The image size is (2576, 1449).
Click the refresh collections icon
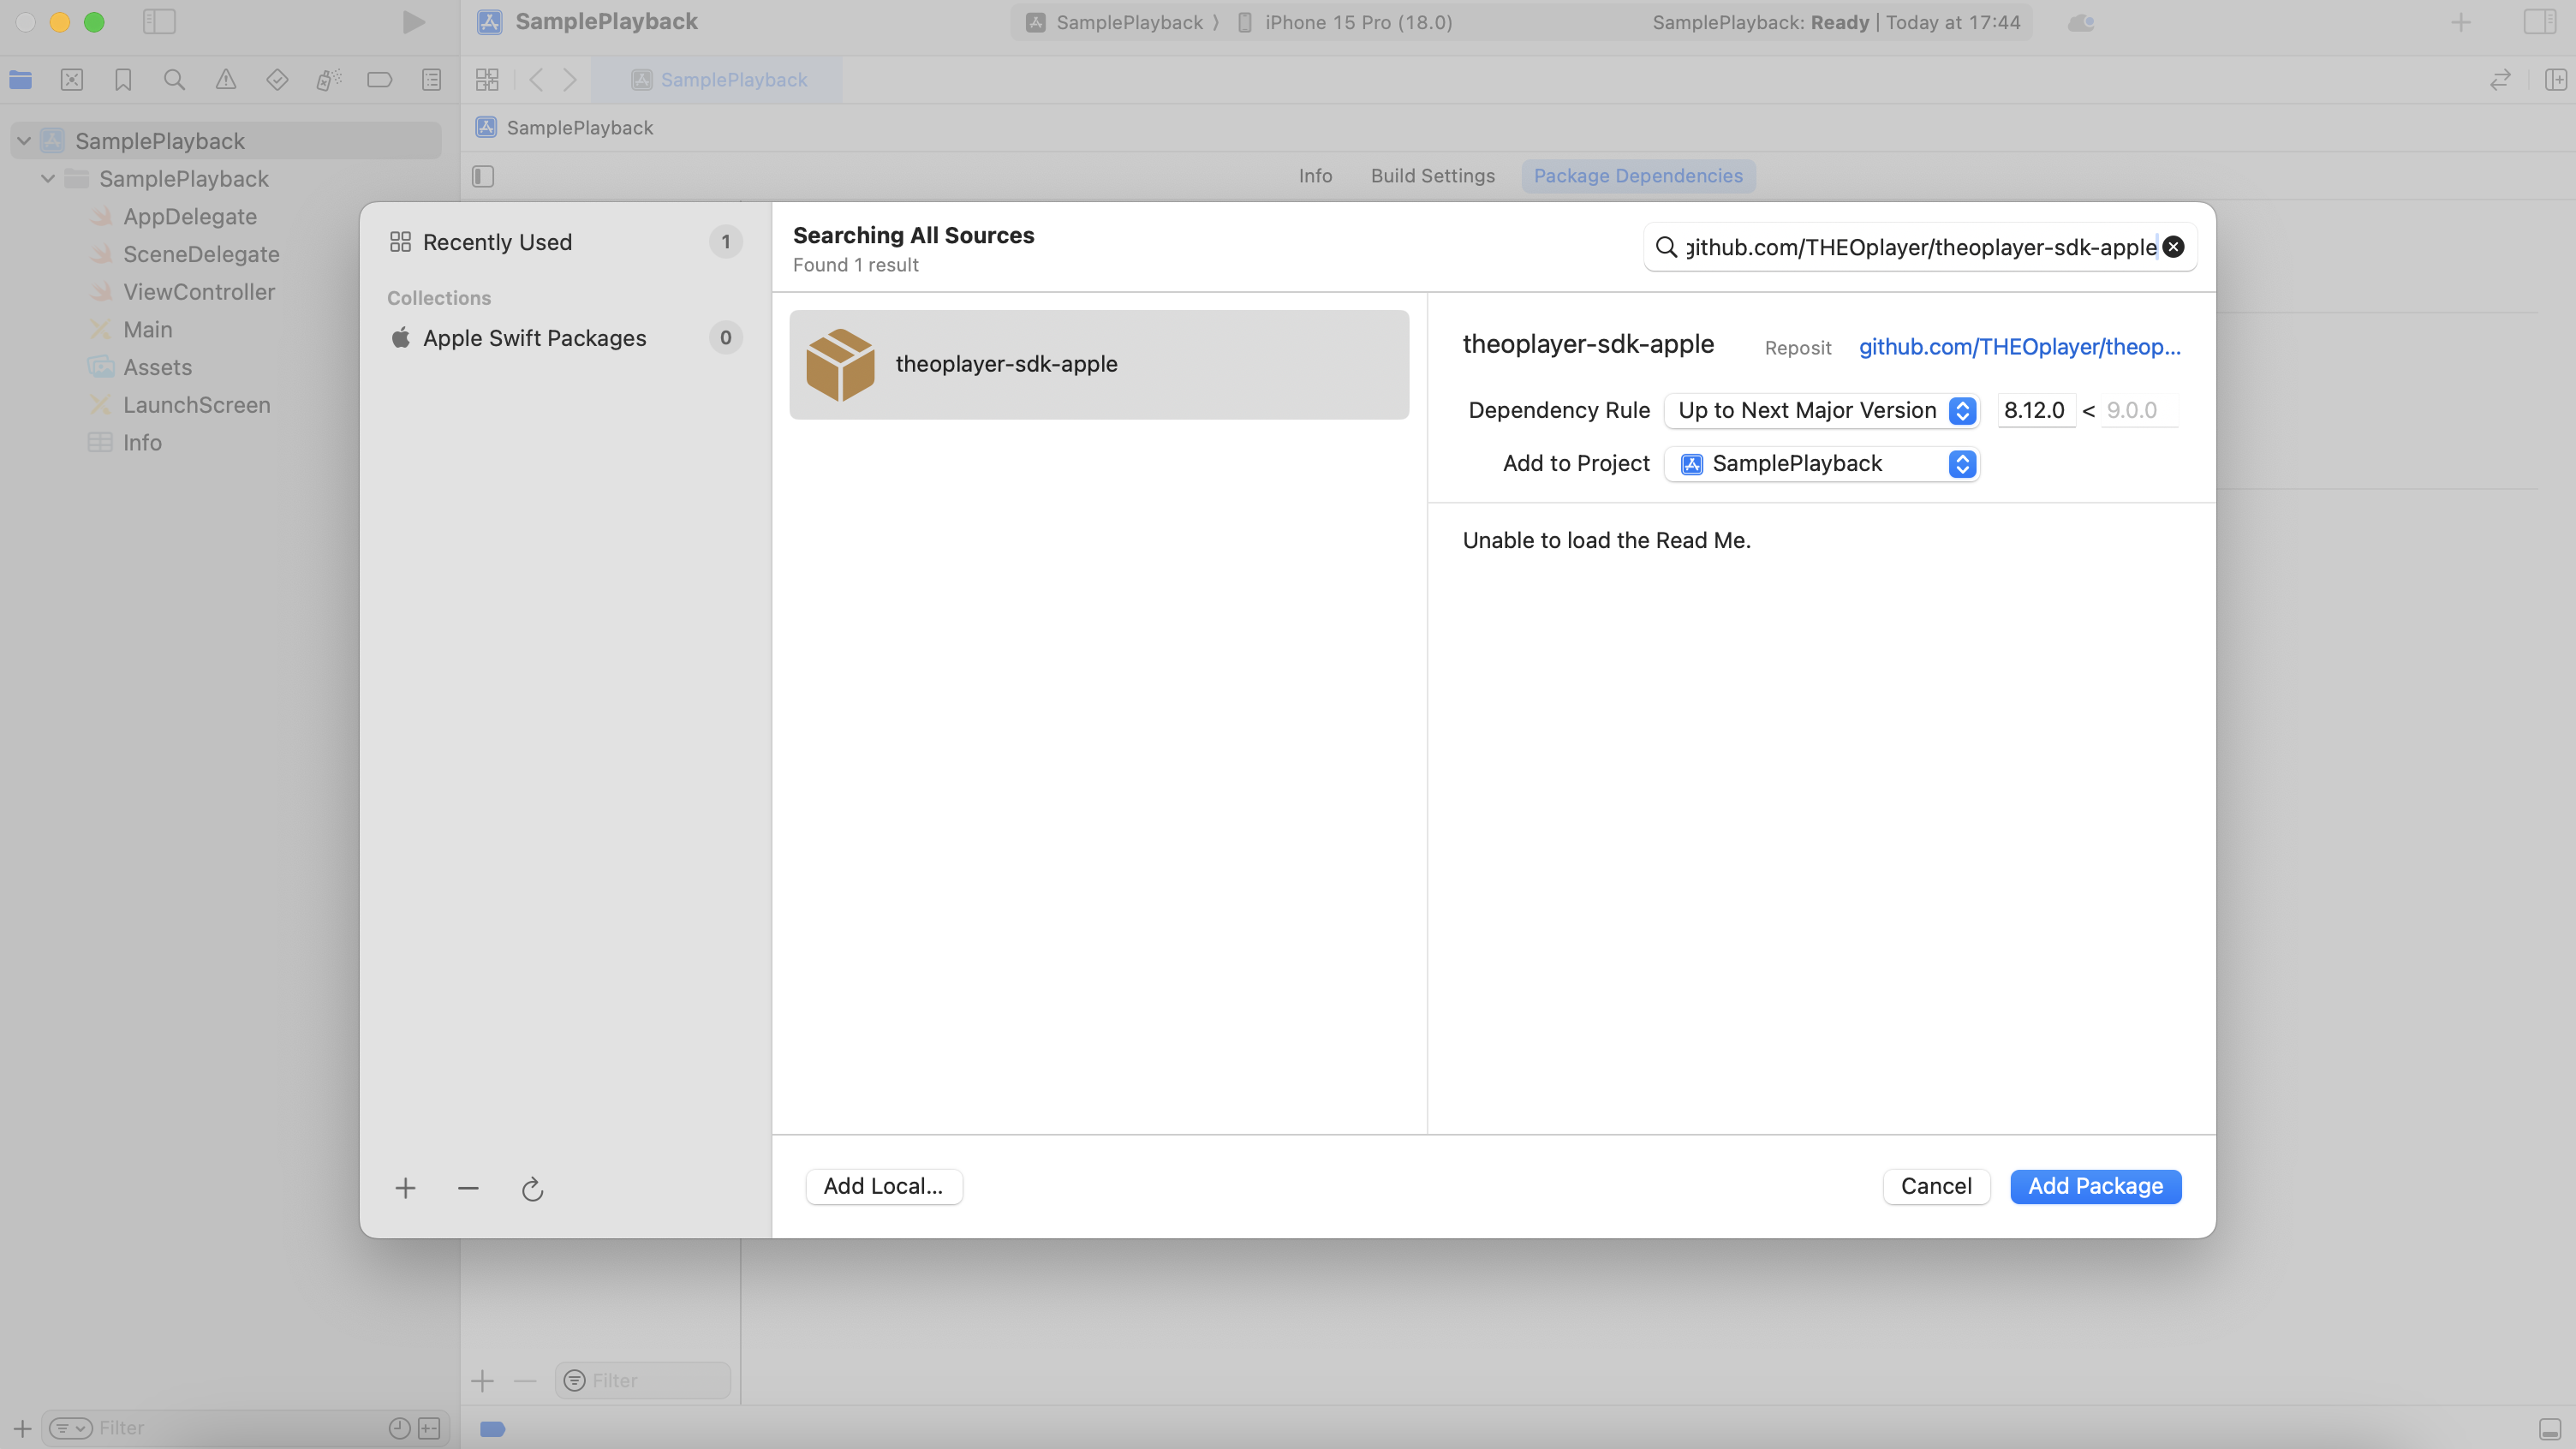tap(532, 1188)
